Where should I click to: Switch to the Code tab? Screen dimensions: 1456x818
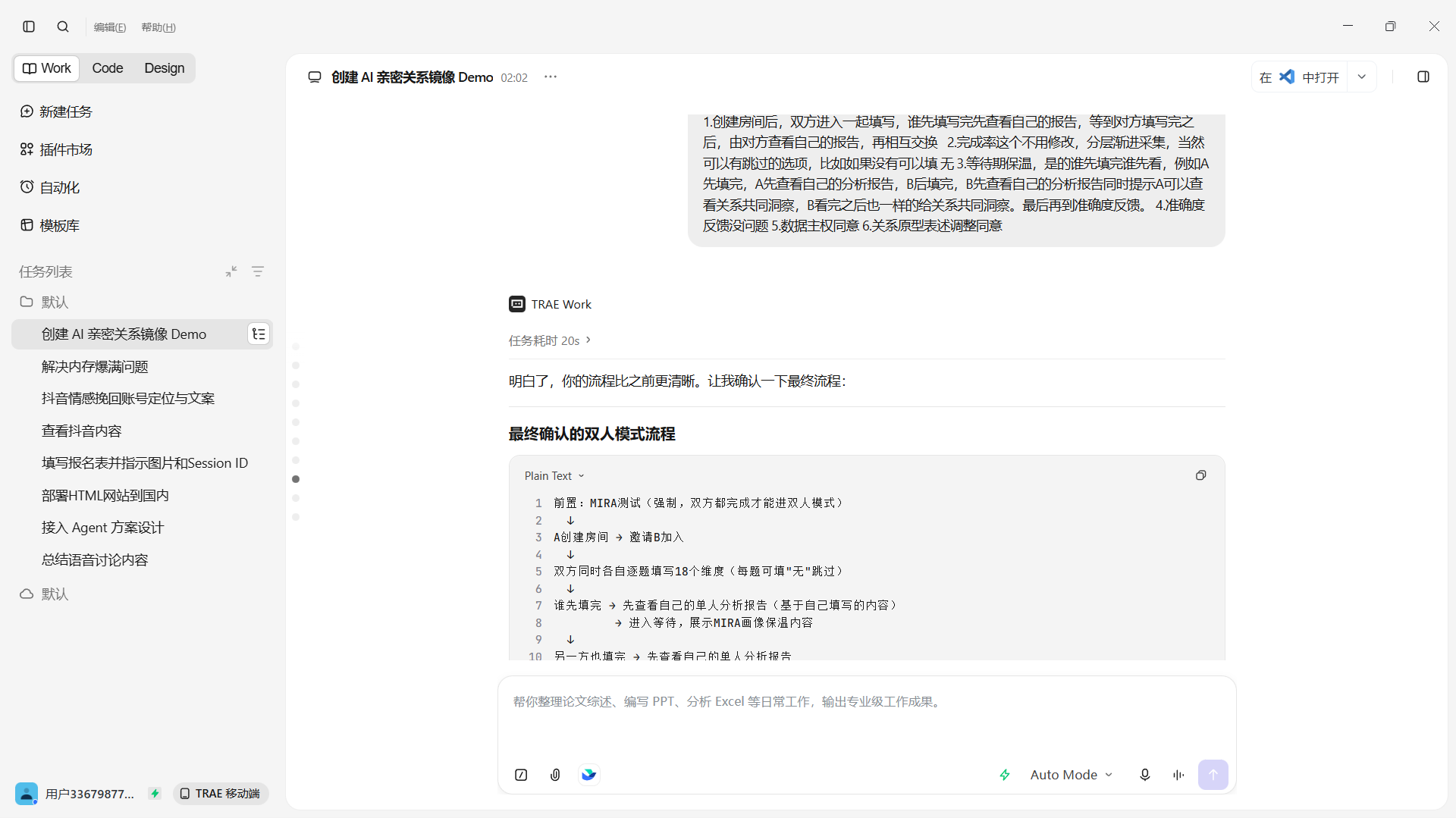[x=108, y=68]
